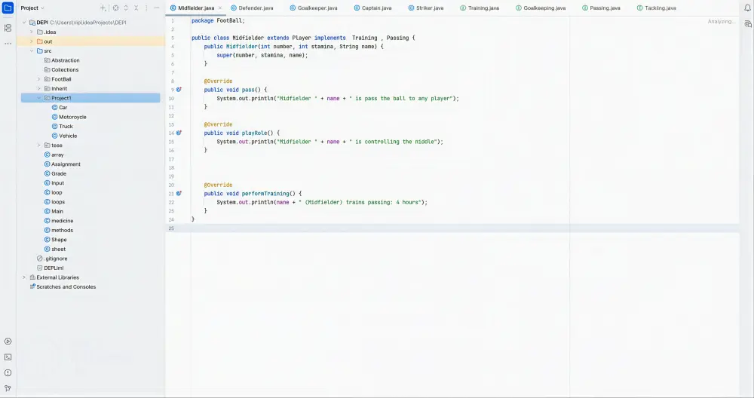
Task: Switch to Defender.java tab
Action: point(252,8)
